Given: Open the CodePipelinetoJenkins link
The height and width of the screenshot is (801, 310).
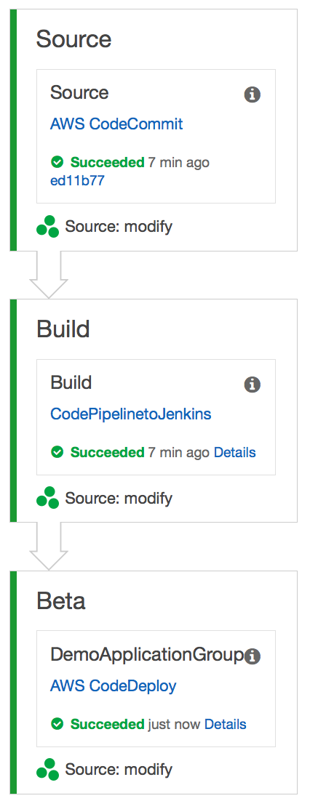Looking at the screenshot, I should point(130,414).
